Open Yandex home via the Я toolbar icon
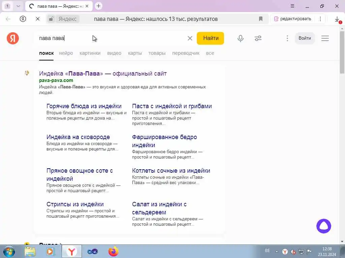 (x=23, y=19)
